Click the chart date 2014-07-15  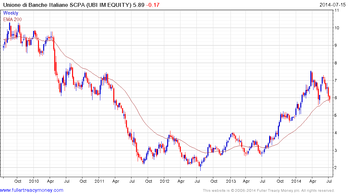(332, 5)
